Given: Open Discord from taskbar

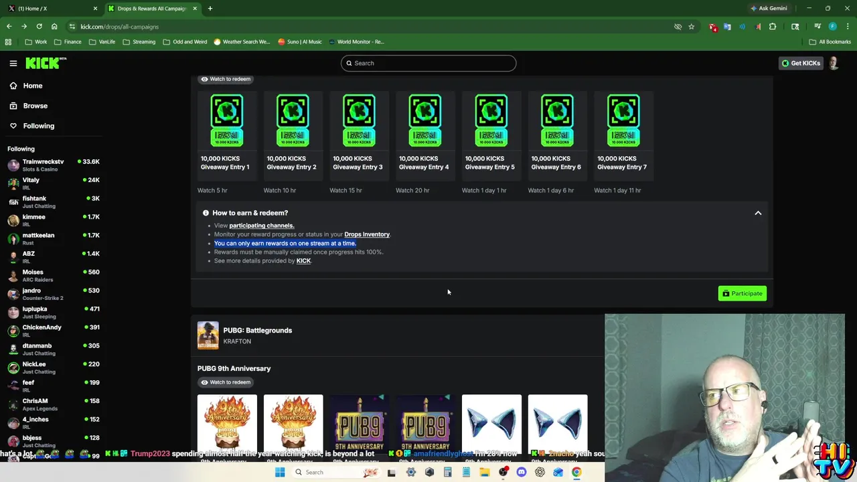Looking at the screenshot, I should pyautogui.click(x=522, y=472).
